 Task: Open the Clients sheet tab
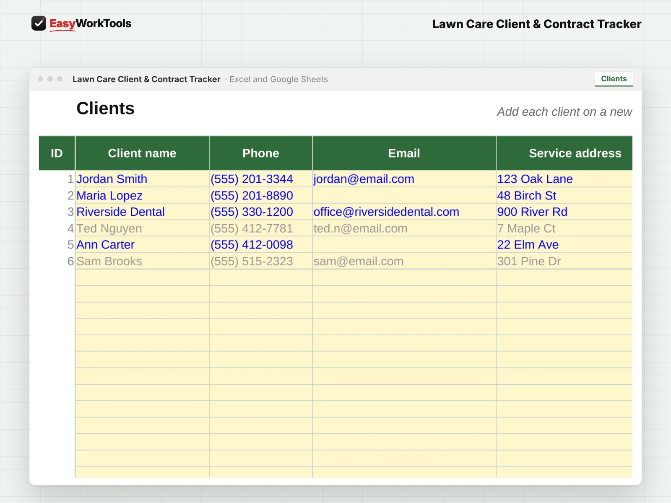[x=614, y=79]
